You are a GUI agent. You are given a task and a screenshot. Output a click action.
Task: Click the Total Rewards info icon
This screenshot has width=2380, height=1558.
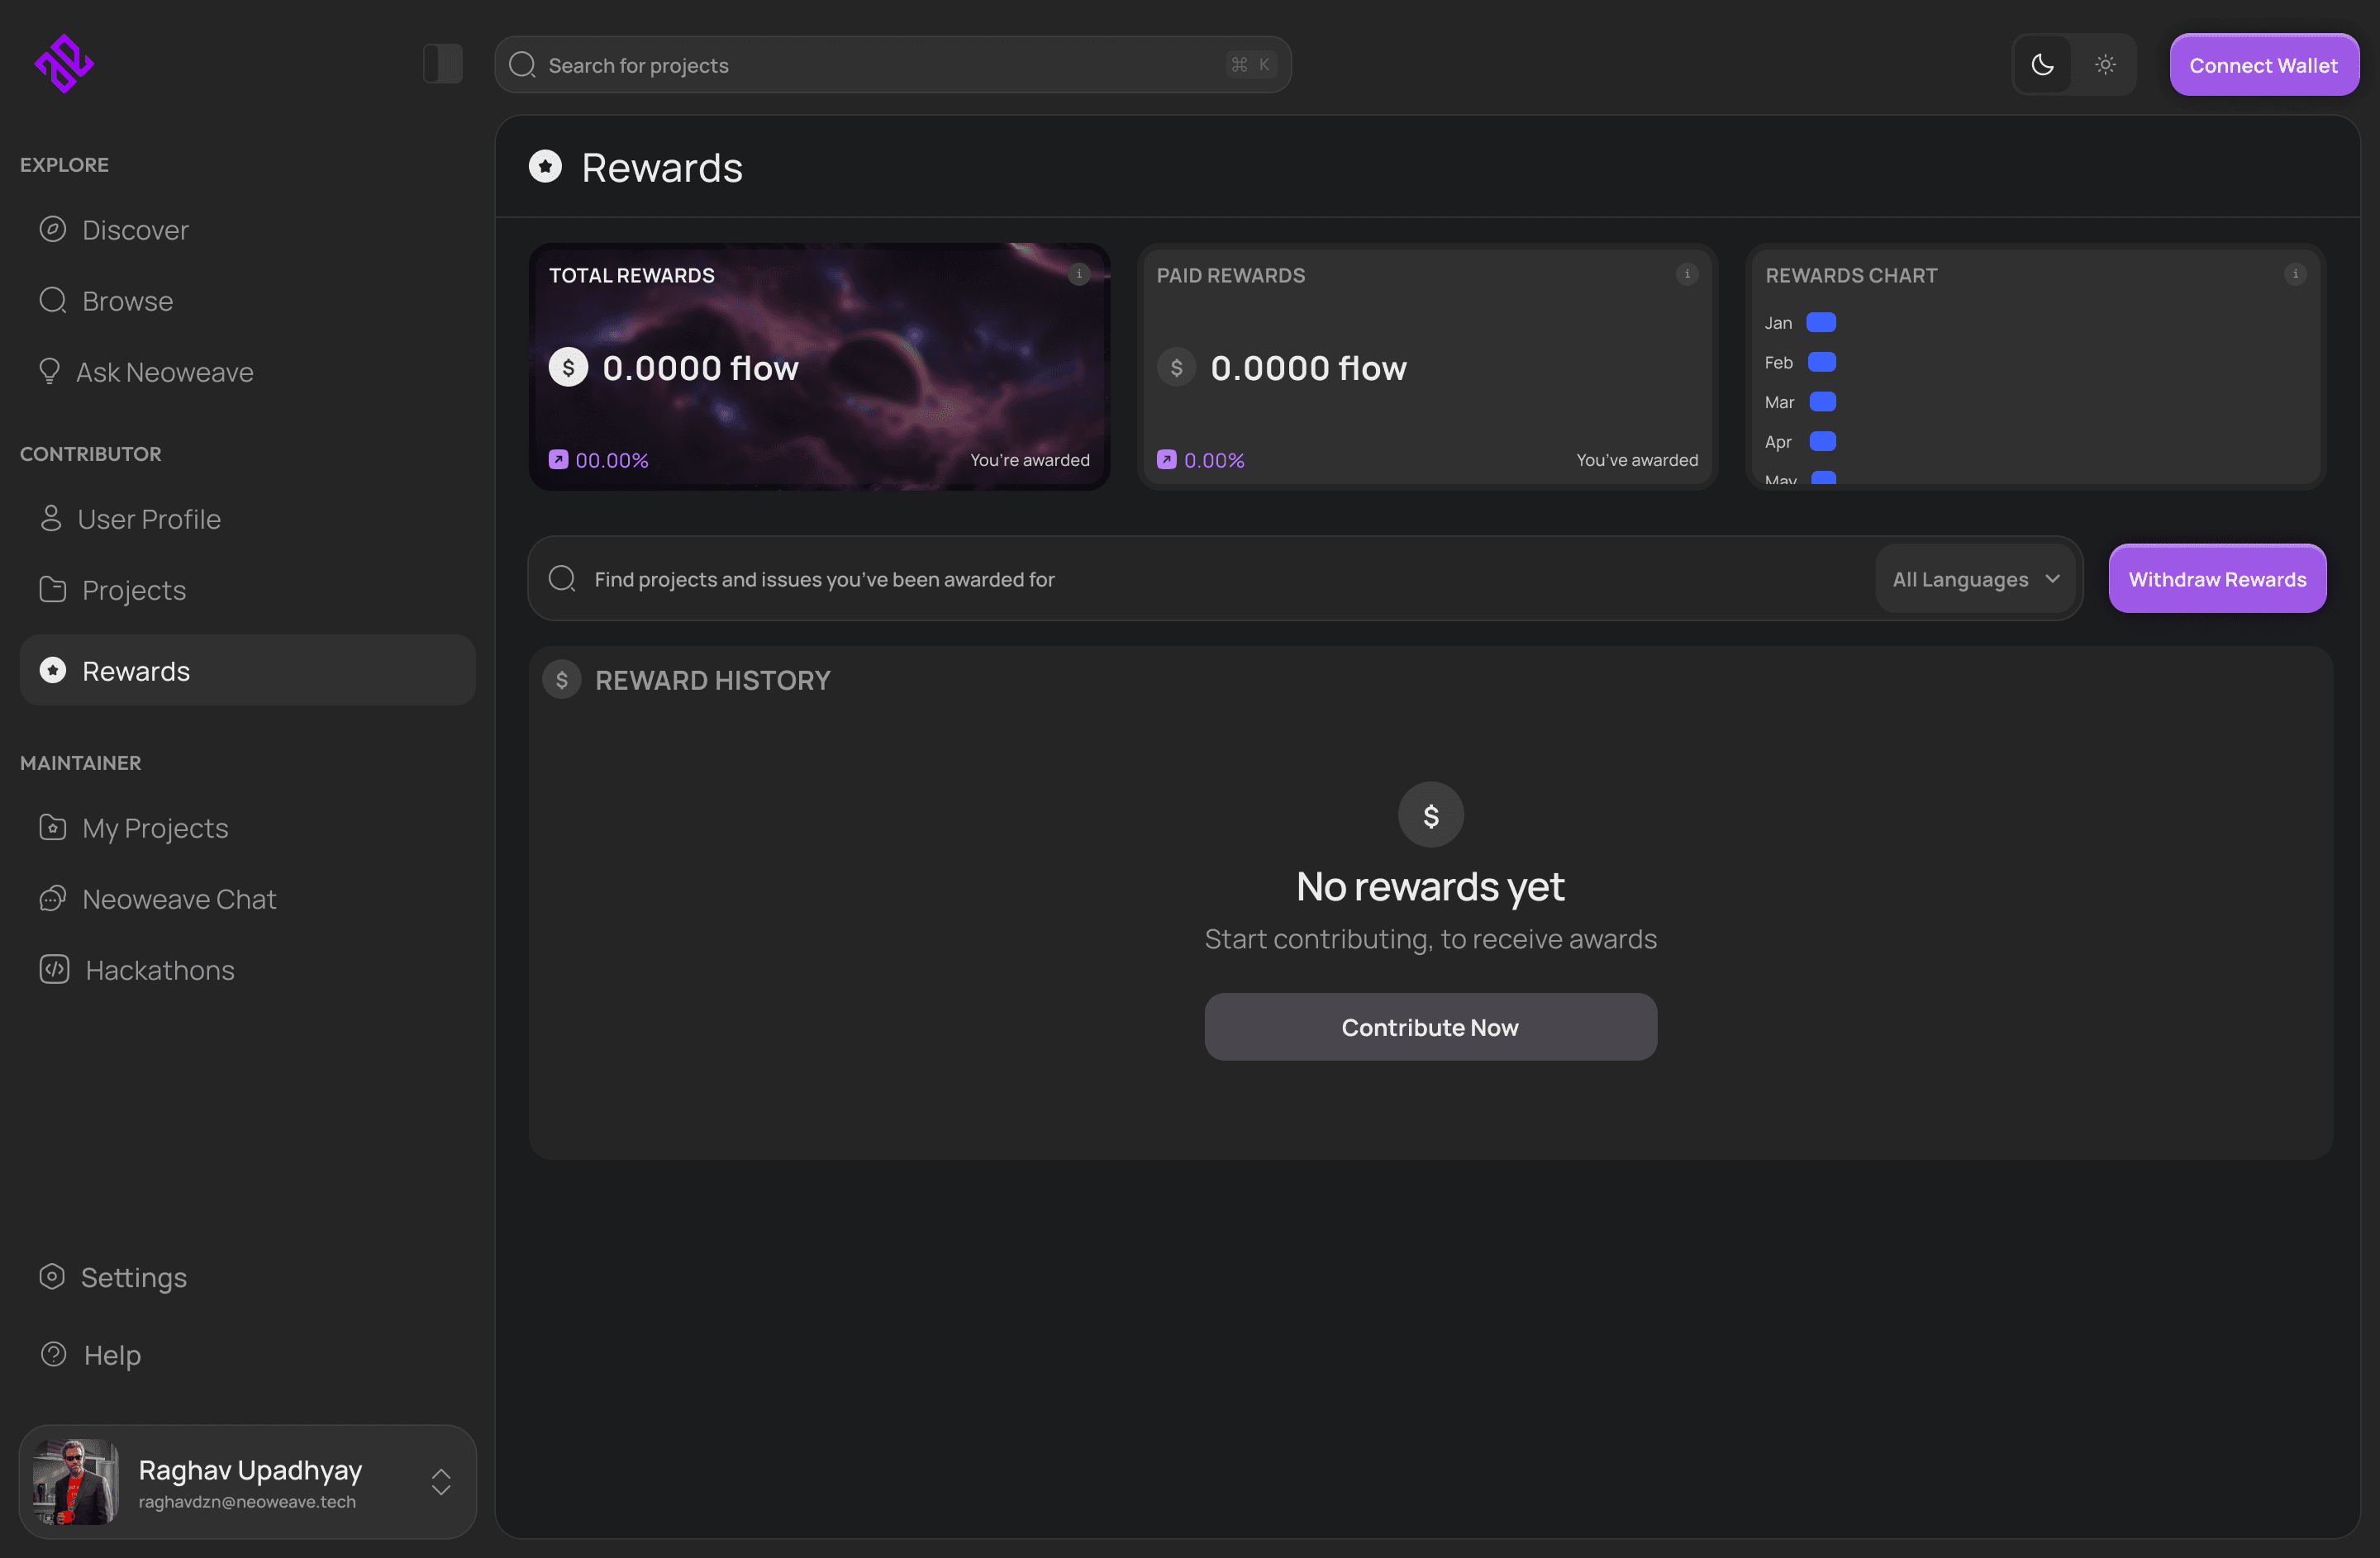click(1078, 273)
